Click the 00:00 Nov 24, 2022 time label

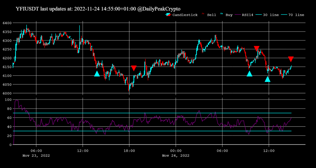click(x=176, y=153)
